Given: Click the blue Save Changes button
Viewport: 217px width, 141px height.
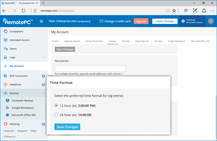Looking at the screenshot, I should click(x=67, y=127).
